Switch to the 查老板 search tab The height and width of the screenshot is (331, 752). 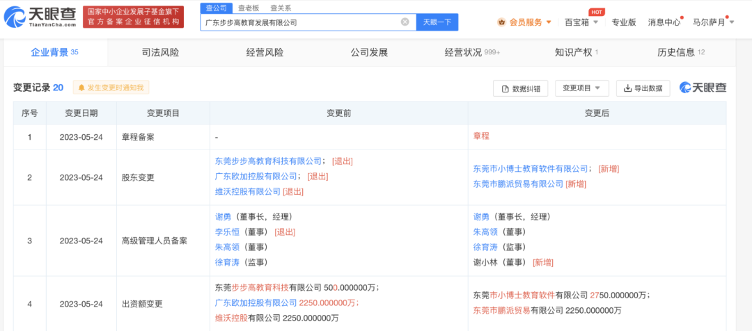point(249,8)
